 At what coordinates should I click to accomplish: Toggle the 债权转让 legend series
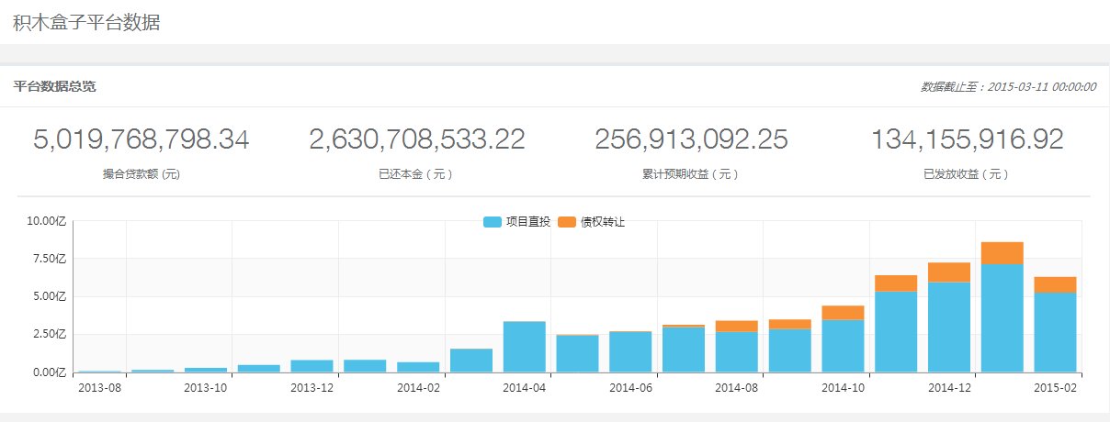point(591,222)
